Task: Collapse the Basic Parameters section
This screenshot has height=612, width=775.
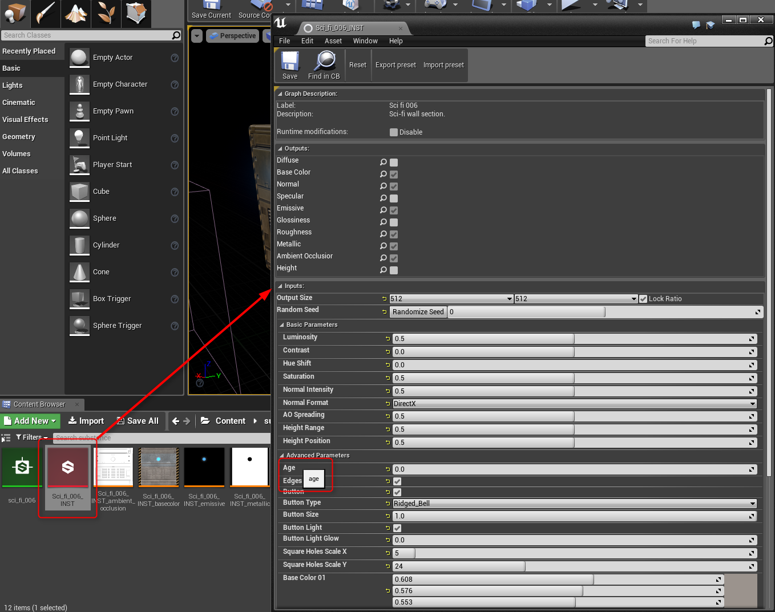Action: pyautogui.click(x=282, y=325)
